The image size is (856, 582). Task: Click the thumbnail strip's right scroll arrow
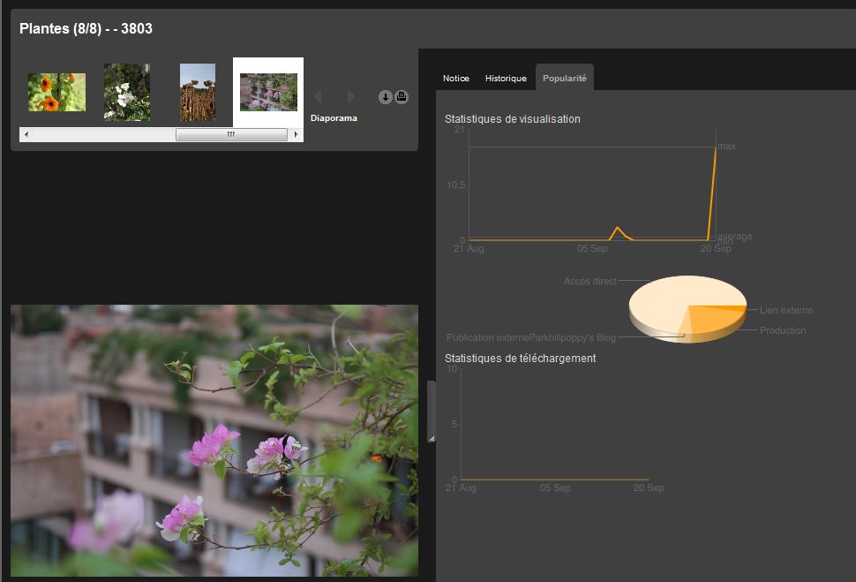297,135
